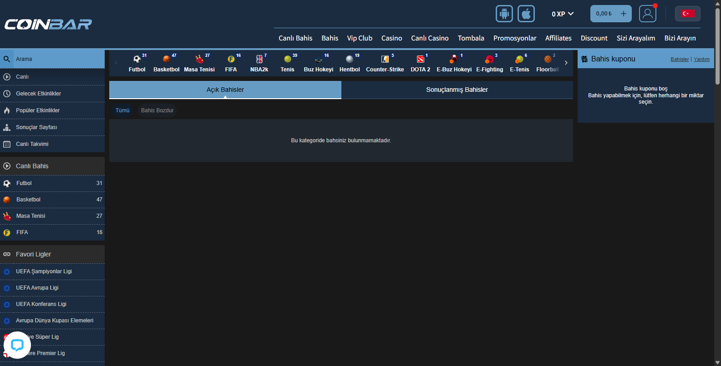Click the Coinbar logo
721x366 pixels.
coord(48,24)
